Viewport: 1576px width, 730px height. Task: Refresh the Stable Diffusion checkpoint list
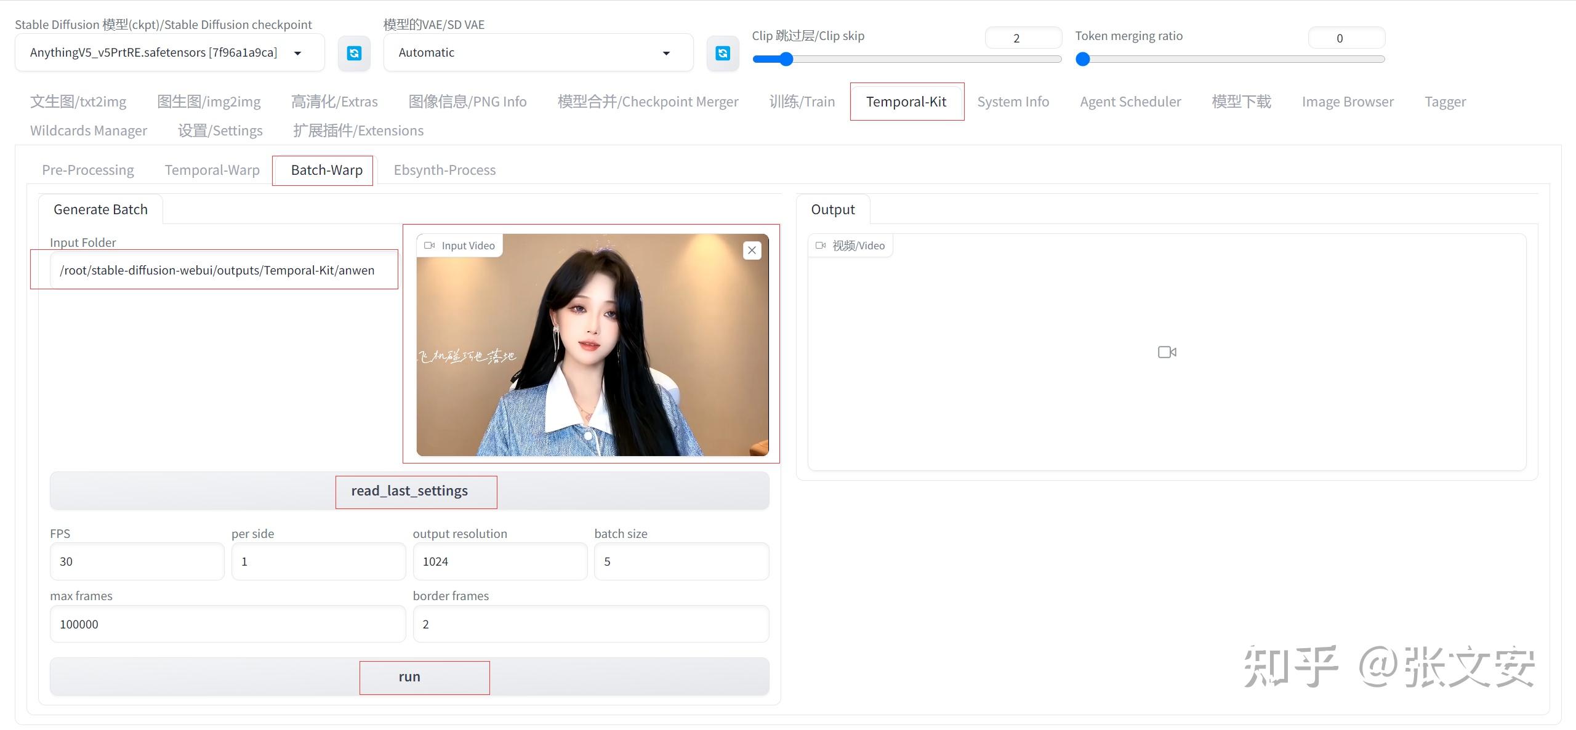354,54
